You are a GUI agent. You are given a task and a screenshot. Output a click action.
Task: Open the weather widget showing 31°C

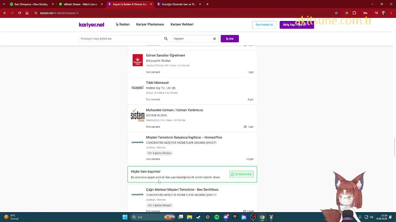pyautogui.click(x=11, y=217)
